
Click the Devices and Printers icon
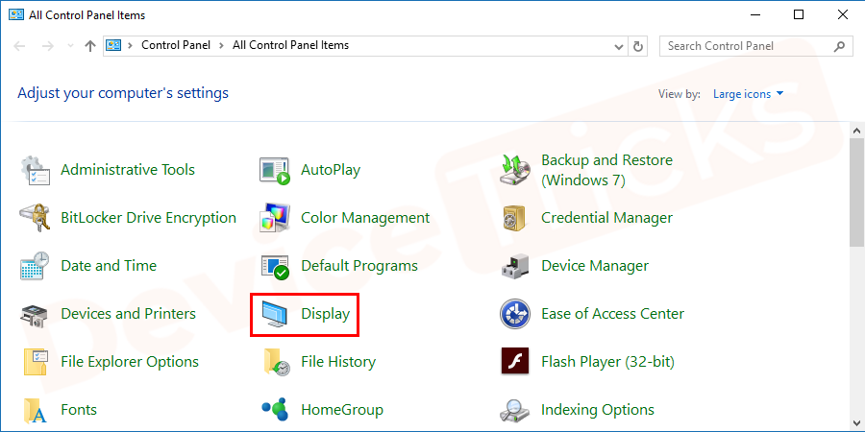[35, 314]
